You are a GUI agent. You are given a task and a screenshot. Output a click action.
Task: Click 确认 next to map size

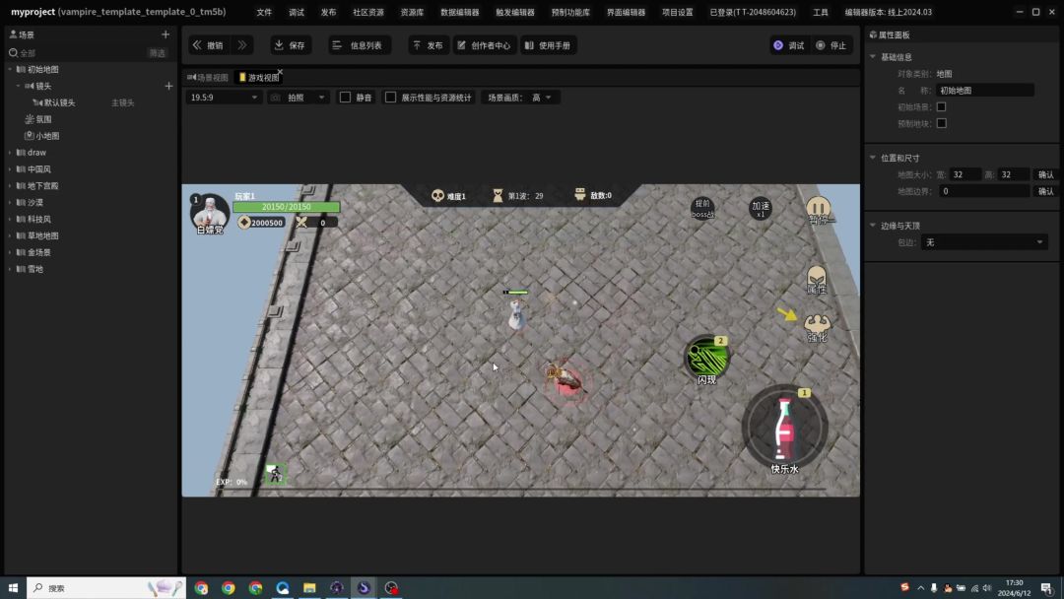click(x=1045, y=174)
